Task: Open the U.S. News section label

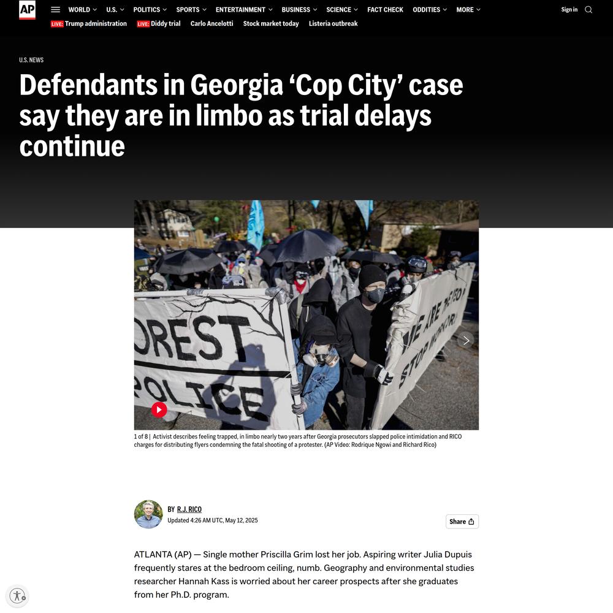Action: coord(31,60)
